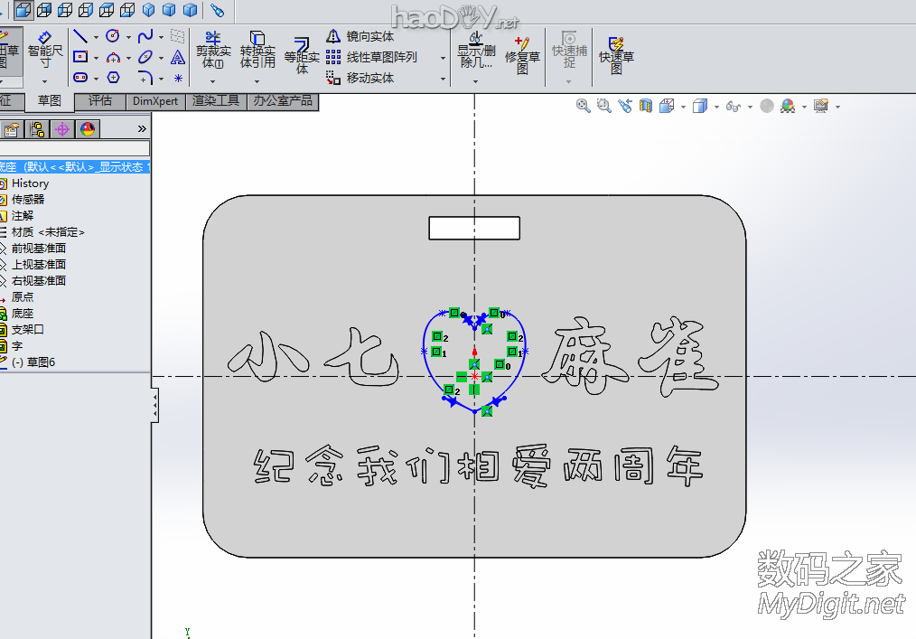The width and height of the screenshot is (916, 639).
Task: Expand the Line tool flyout arrow
Action: [96, 36]
